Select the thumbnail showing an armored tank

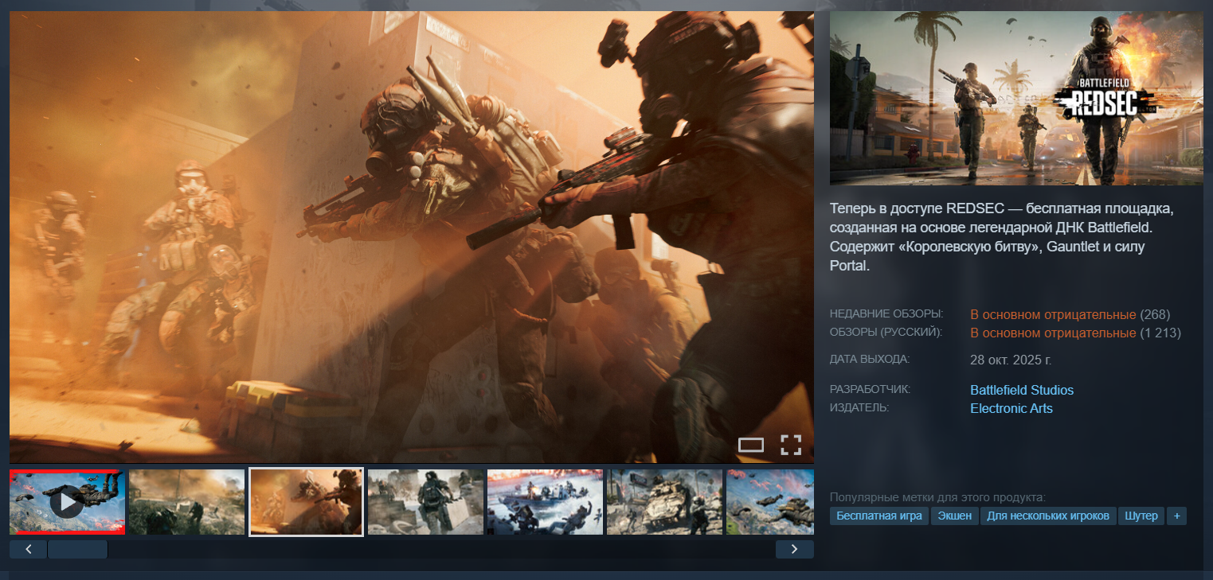point(664,502)
